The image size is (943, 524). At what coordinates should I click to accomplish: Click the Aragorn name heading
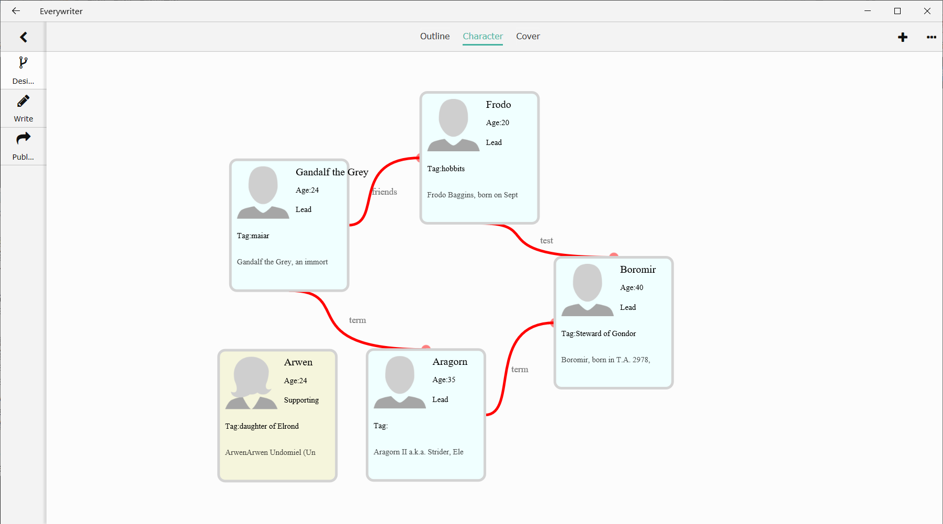[450, 362]
